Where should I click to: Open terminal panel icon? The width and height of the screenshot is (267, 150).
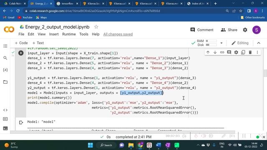point(5,128)
